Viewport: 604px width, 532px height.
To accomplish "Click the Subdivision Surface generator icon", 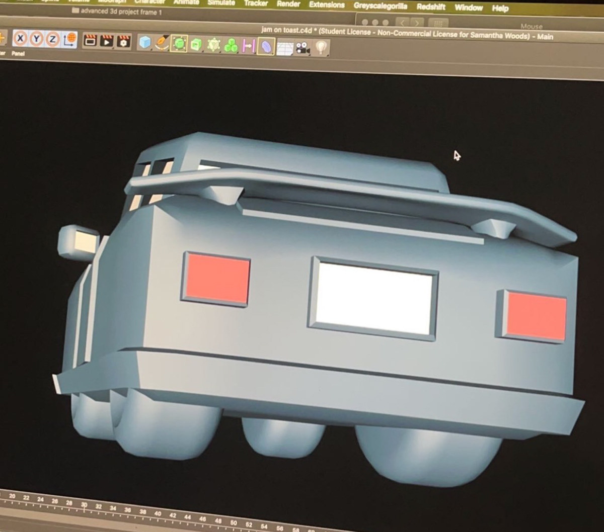I will click(179, 44).
